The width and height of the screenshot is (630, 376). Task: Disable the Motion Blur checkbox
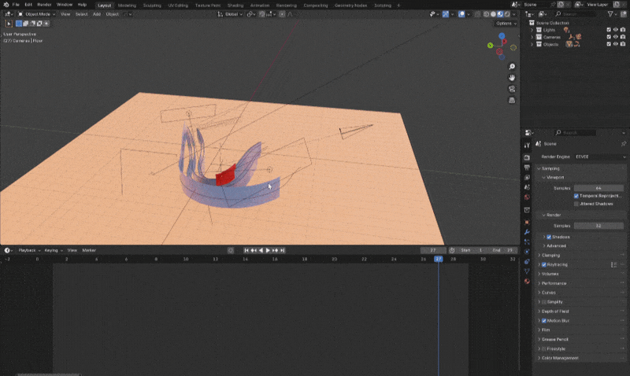click(544, 321)
